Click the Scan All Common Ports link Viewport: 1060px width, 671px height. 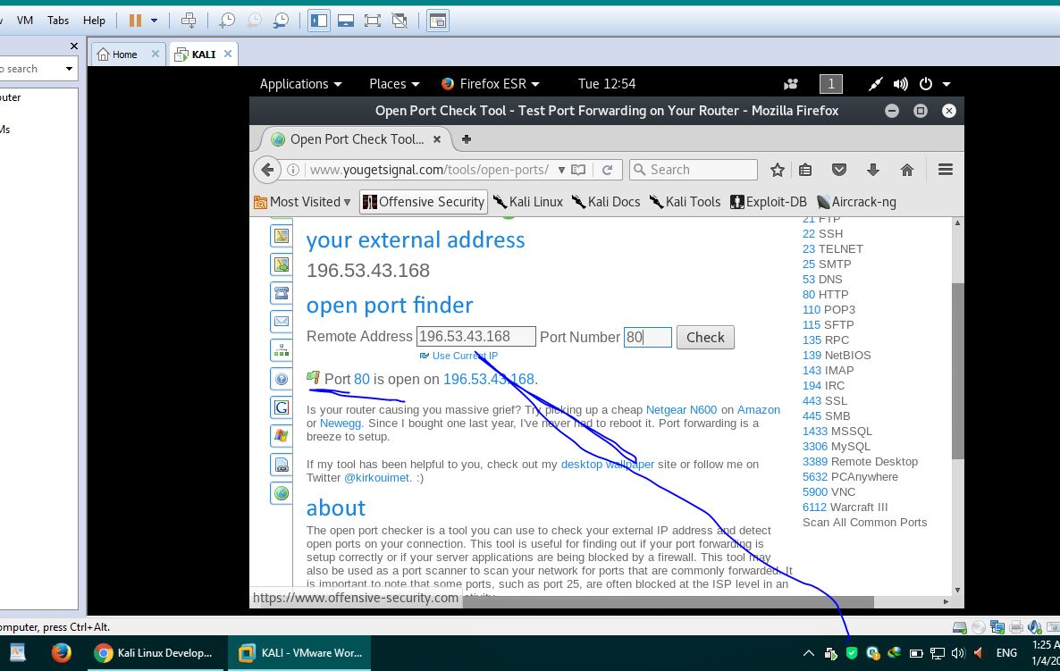click(x=864, y=523)
